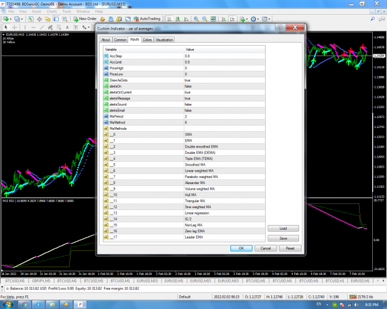Open the Windows Start button
387x309 pixels.
[x=7, y=305]
